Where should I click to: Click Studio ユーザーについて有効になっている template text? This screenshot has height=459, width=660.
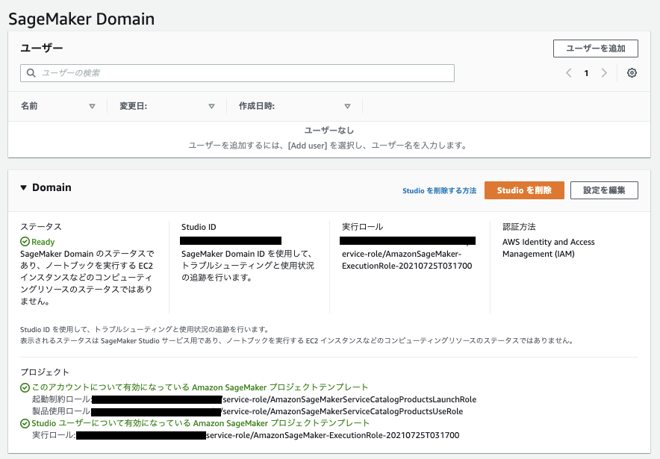click(200, 423)
